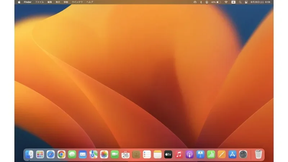Open the ファイル menu
The width and height of the screenshot is (288, 162).
point(39,2)
